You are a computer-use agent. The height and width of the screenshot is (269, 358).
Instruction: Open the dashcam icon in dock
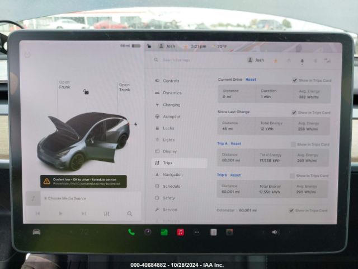(229, 232)
